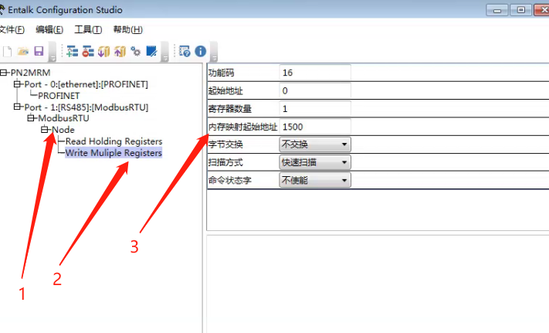This screenshot has width=549, height=333.
Task: Click the delete node icon with red minus
Action: (x=88, y=52)
